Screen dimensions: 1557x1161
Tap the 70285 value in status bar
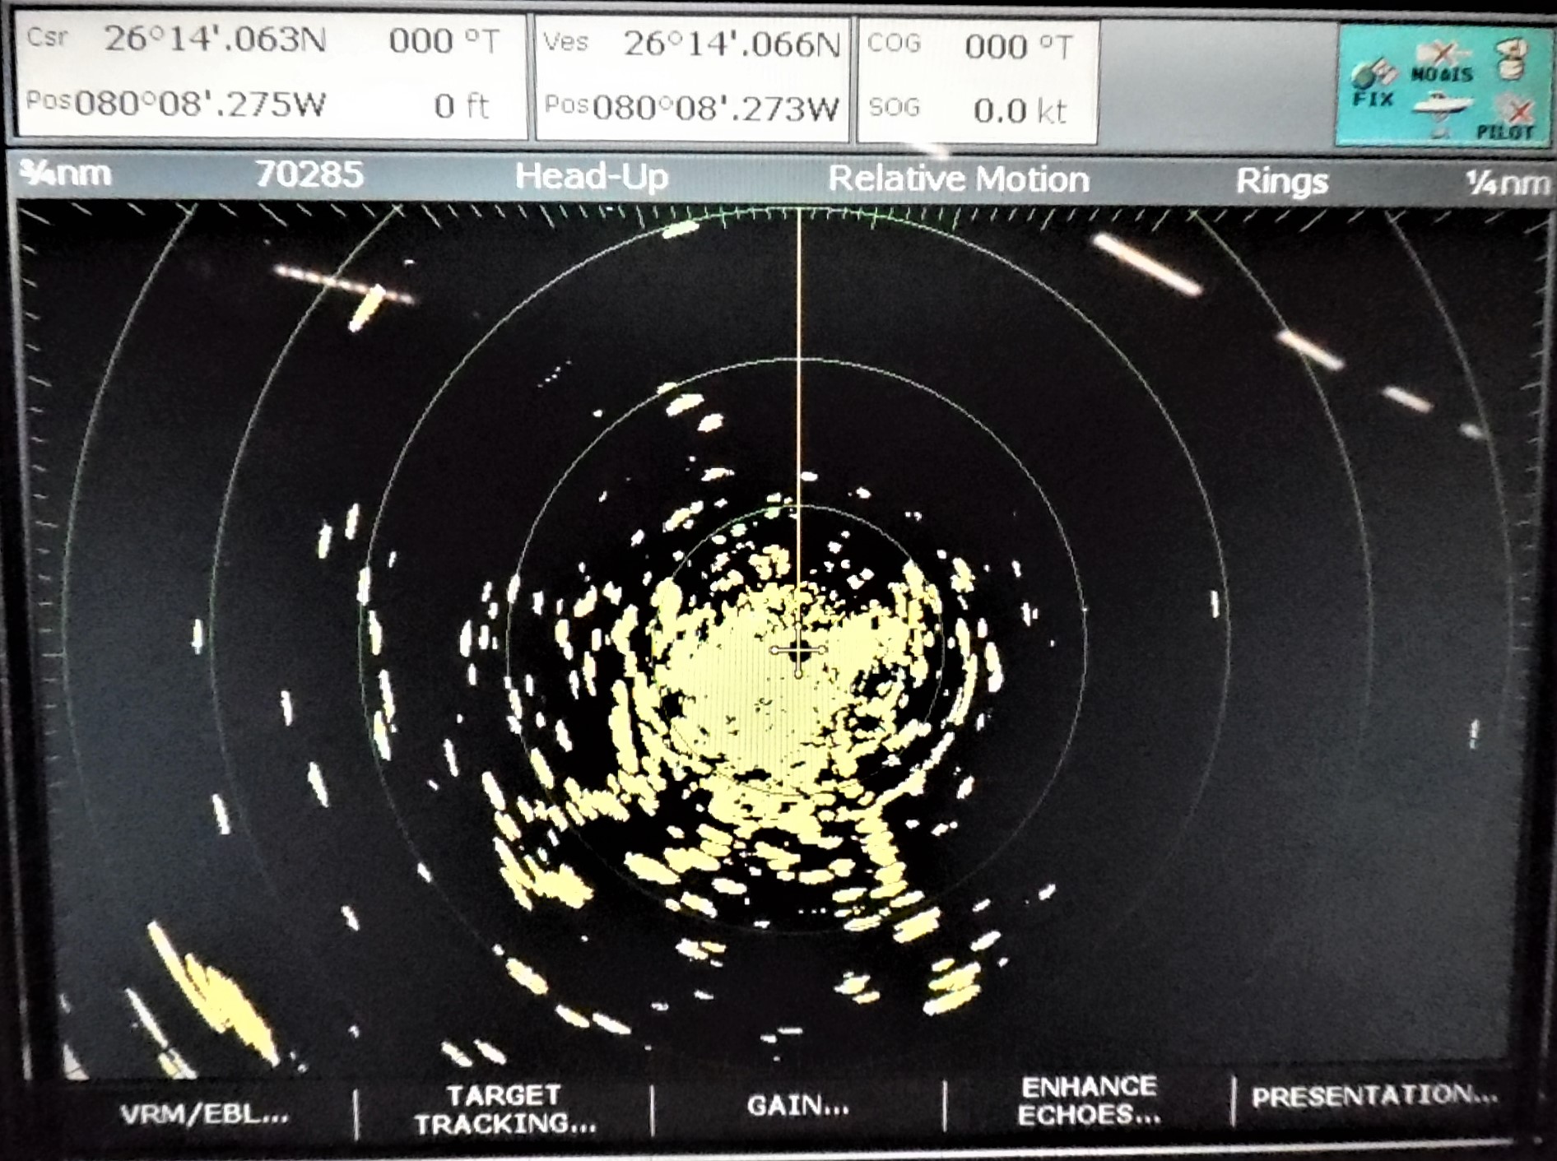(309, 174)
